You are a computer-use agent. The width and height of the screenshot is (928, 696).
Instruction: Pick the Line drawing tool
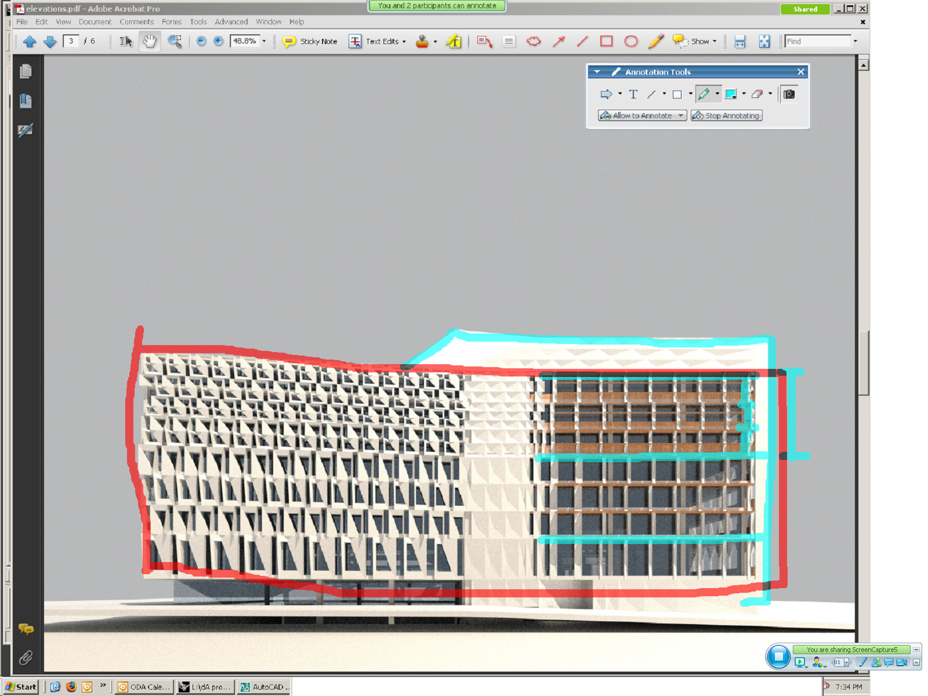[582, 41]
